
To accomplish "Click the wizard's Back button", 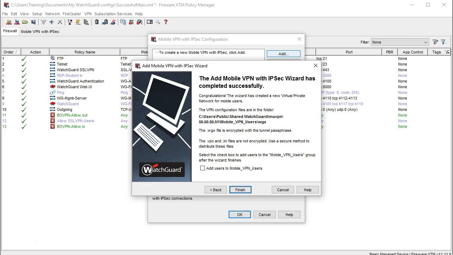I will pyautogui.click(x=216, y=190).
